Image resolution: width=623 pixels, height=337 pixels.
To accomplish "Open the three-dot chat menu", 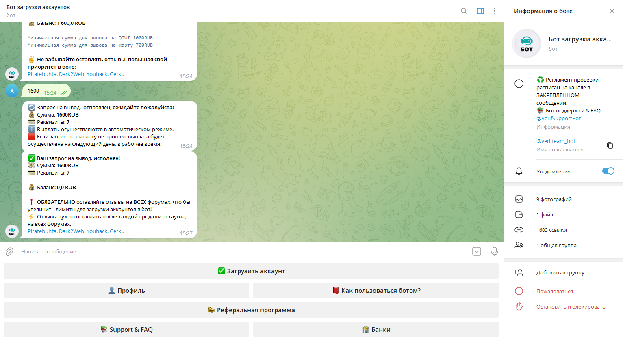I will click(494, 11).
